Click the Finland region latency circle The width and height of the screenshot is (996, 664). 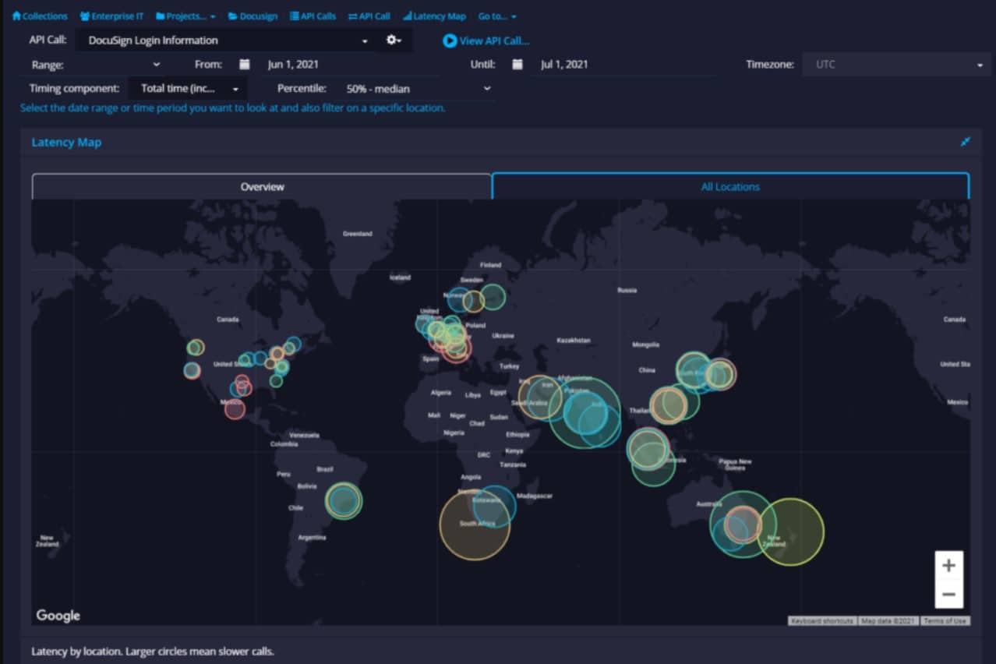(x=493, y=297)
